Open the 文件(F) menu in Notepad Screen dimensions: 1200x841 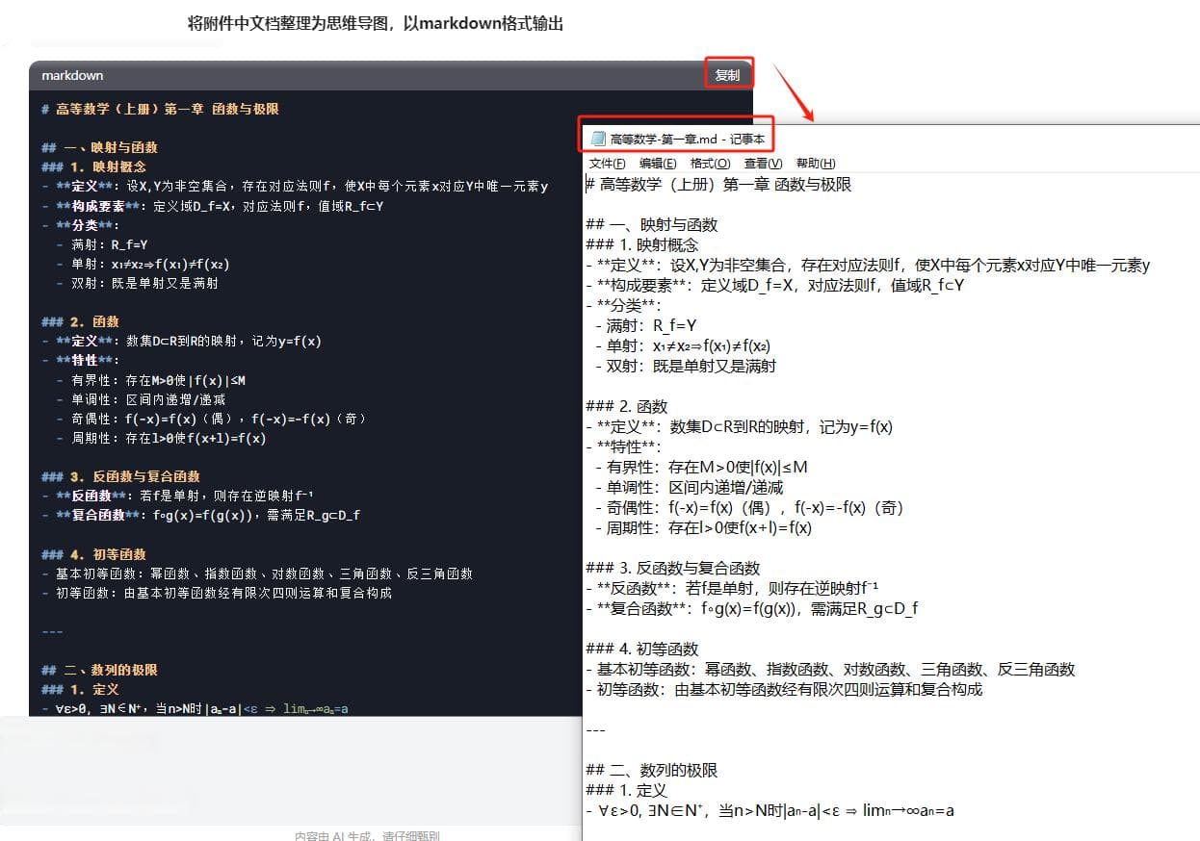click(607, 164)
